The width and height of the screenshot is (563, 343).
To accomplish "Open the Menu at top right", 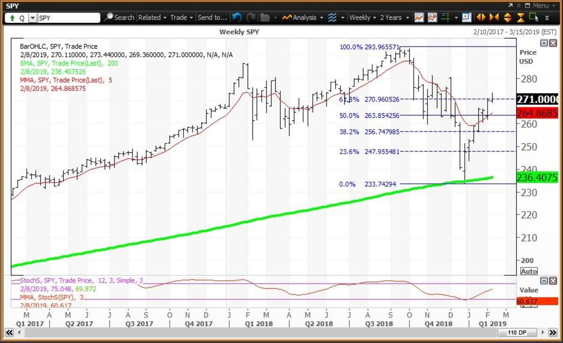I will pyautogui.click(x=543, y=5).
